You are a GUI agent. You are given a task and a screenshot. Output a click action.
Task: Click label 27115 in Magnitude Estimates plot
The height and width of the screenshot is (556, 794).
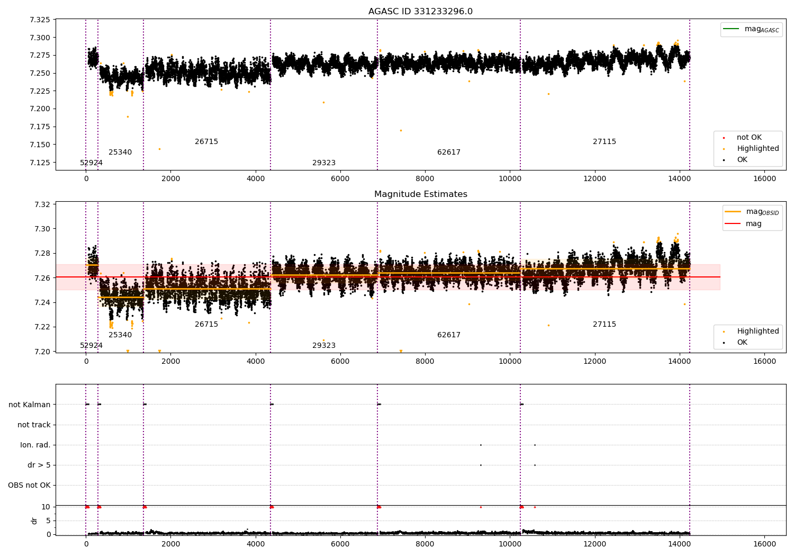point(604,325)
